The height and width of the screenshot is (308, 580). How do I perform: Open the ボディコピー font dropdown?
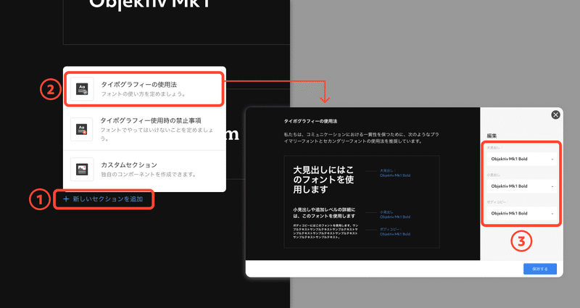(x=521, y=213)
